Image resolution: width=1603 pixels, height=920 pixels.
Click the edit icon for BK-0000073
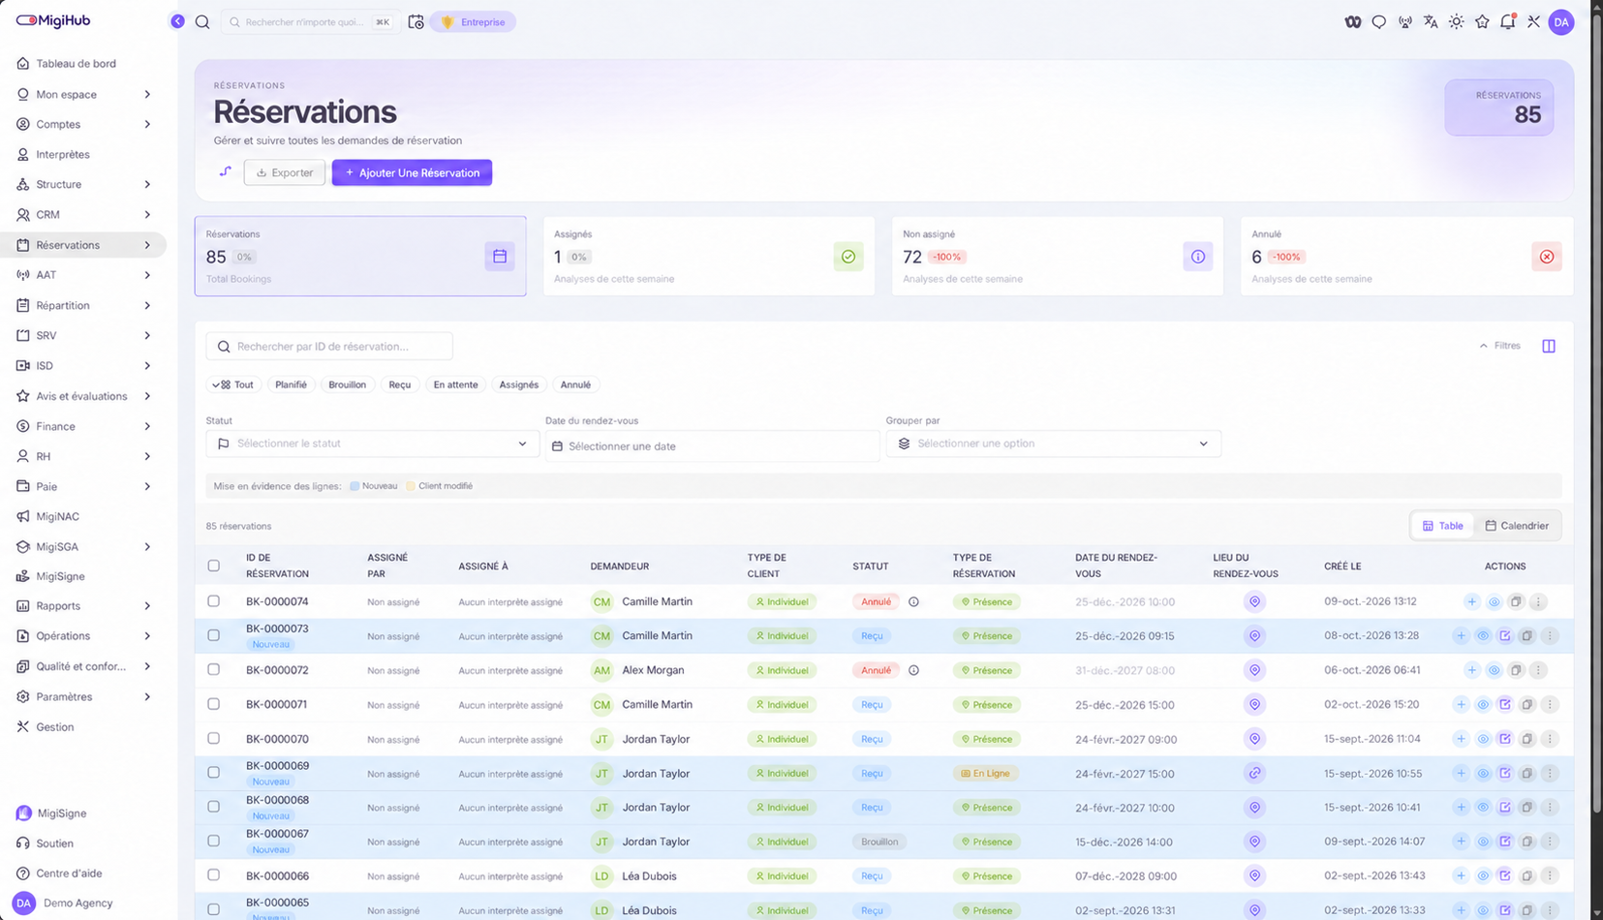(x=1505, y=636)
